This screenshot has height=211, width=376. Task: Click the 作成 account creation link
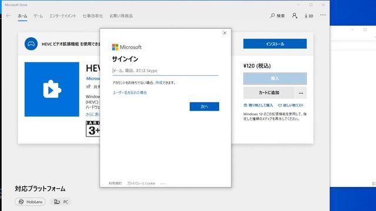coord(159,83)
